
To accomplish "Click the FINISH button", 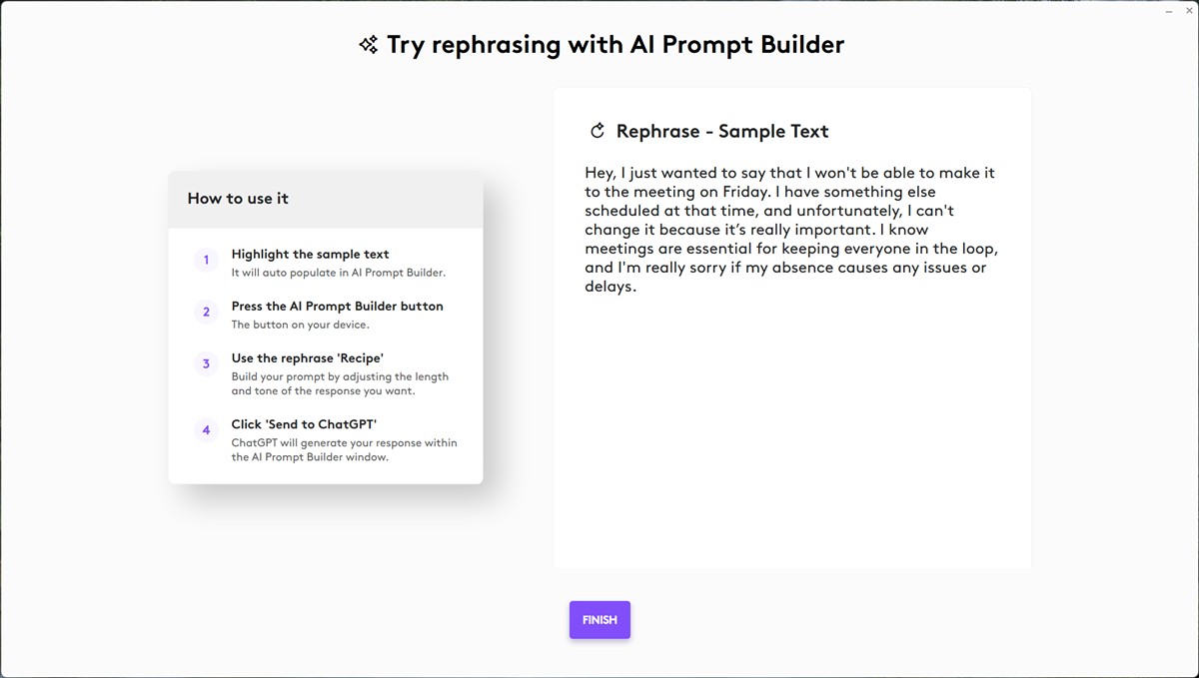I will pos(599,620).
